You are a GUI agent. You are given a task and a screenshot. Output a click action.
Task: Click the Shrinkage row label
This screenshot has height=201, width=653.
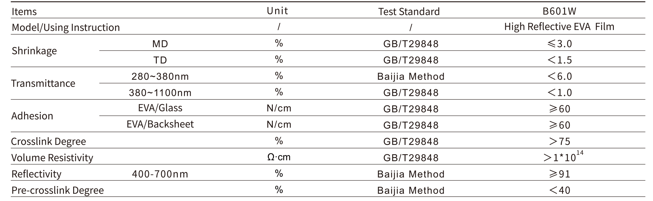tap(34, 51)
